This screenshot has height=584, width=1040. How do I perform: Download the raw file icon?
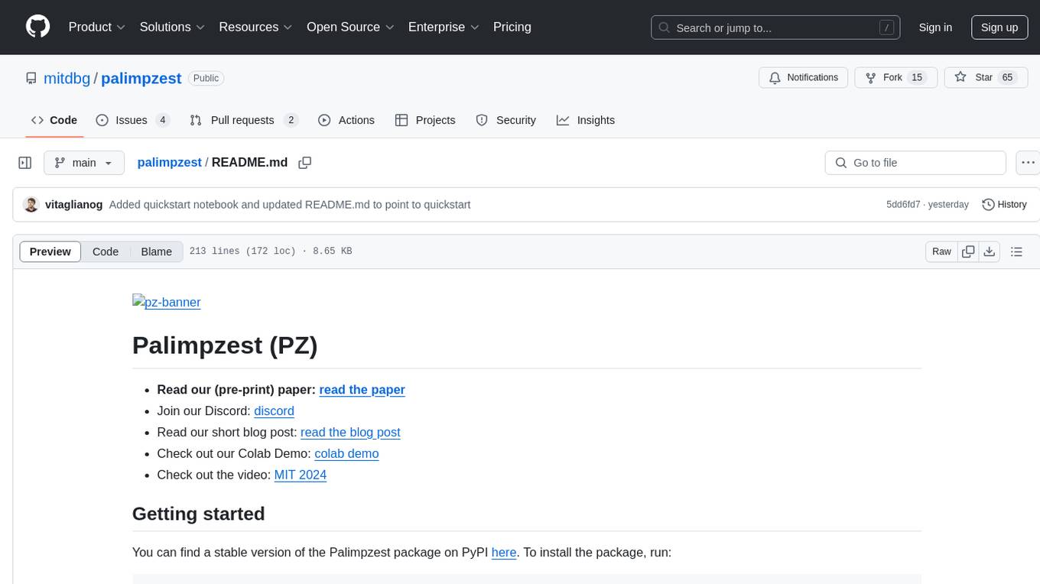pyautogui.click(x=989, y=251)
